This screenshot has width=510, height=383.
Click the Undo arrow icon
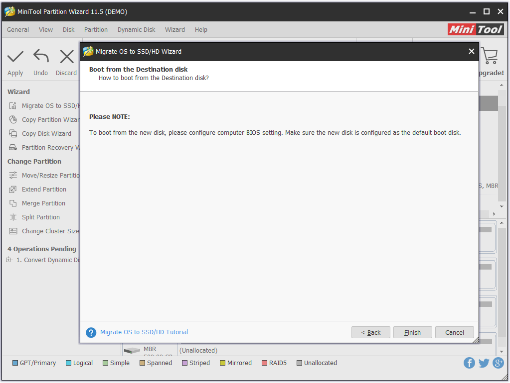41,57
